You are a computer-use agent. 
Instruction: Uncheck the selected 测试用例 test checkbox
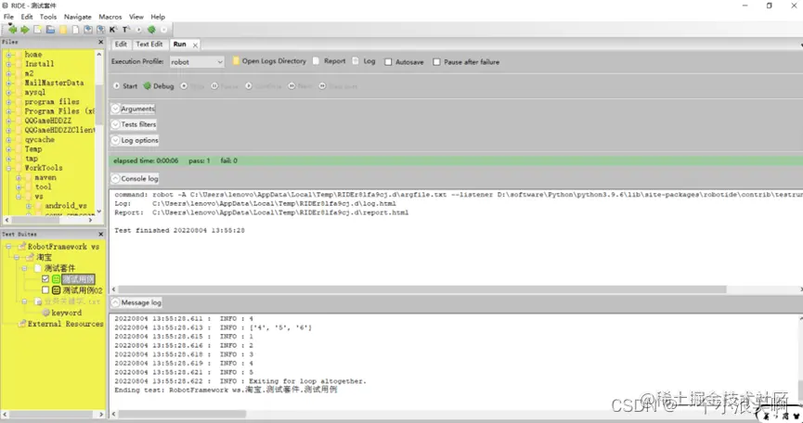45,279
